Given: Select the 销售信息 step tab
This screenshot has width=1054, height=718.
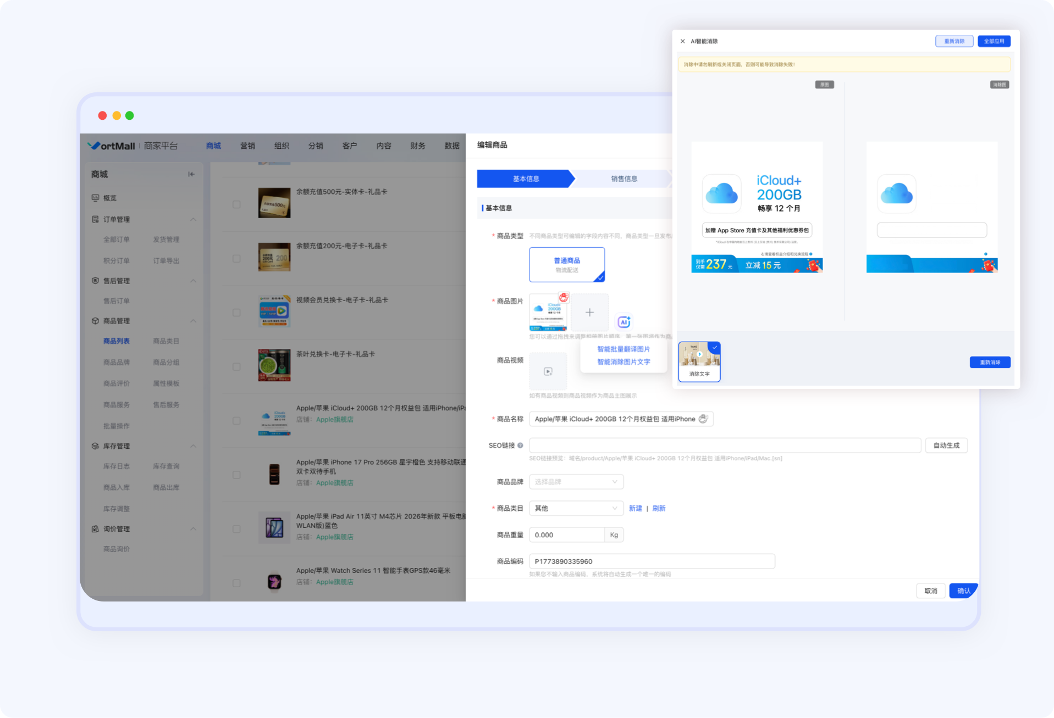Looking at the screenshot, I should click(624, 179).
